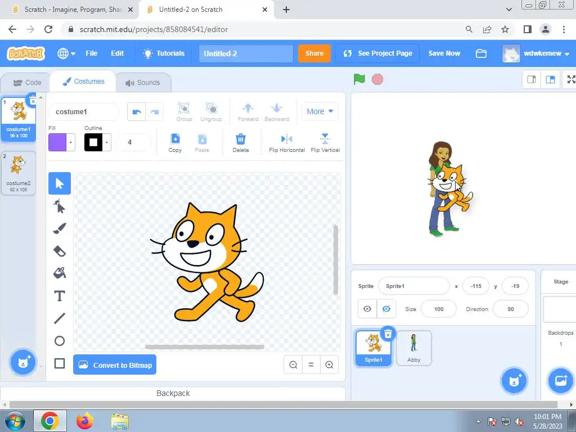Image resolution: width=576 pixels, height=432 pixels.
Task: Ungroup the selected shapes
Action: (211, 112)
